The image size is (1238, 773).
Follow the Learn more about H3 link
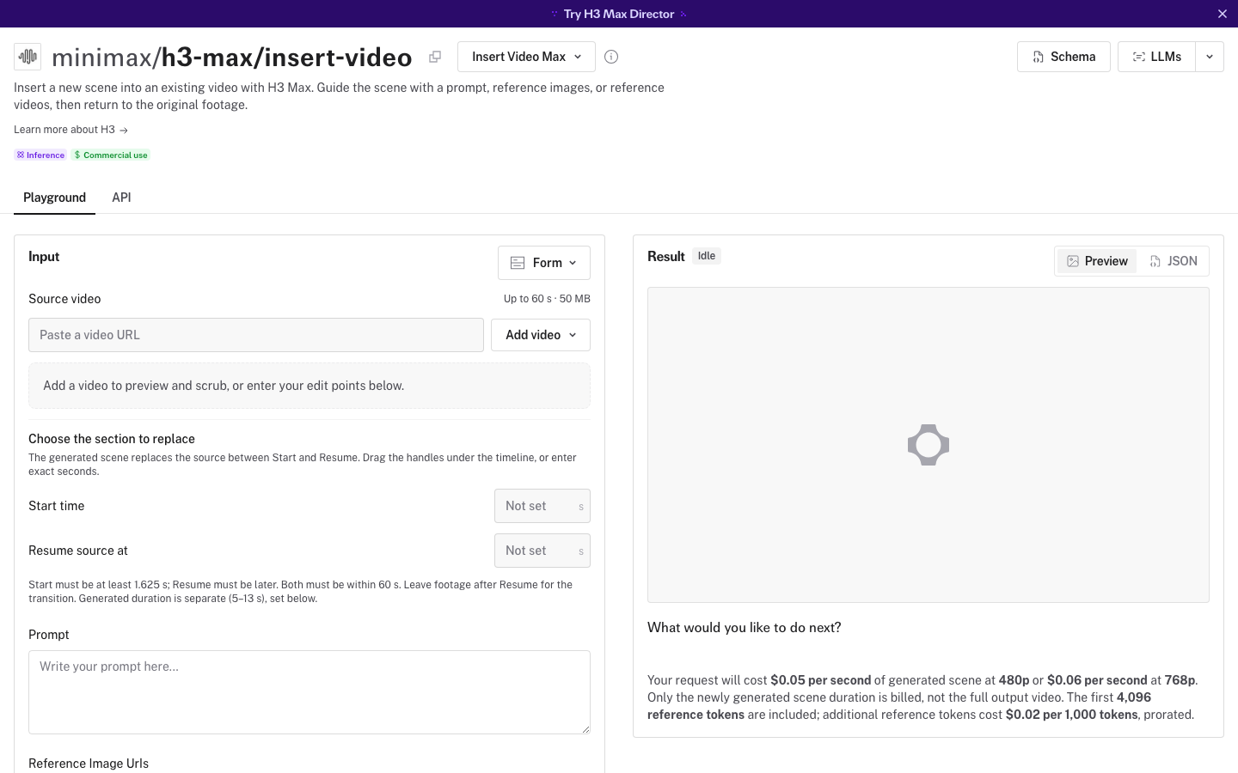pyautogui.click(x=70, y=130)
